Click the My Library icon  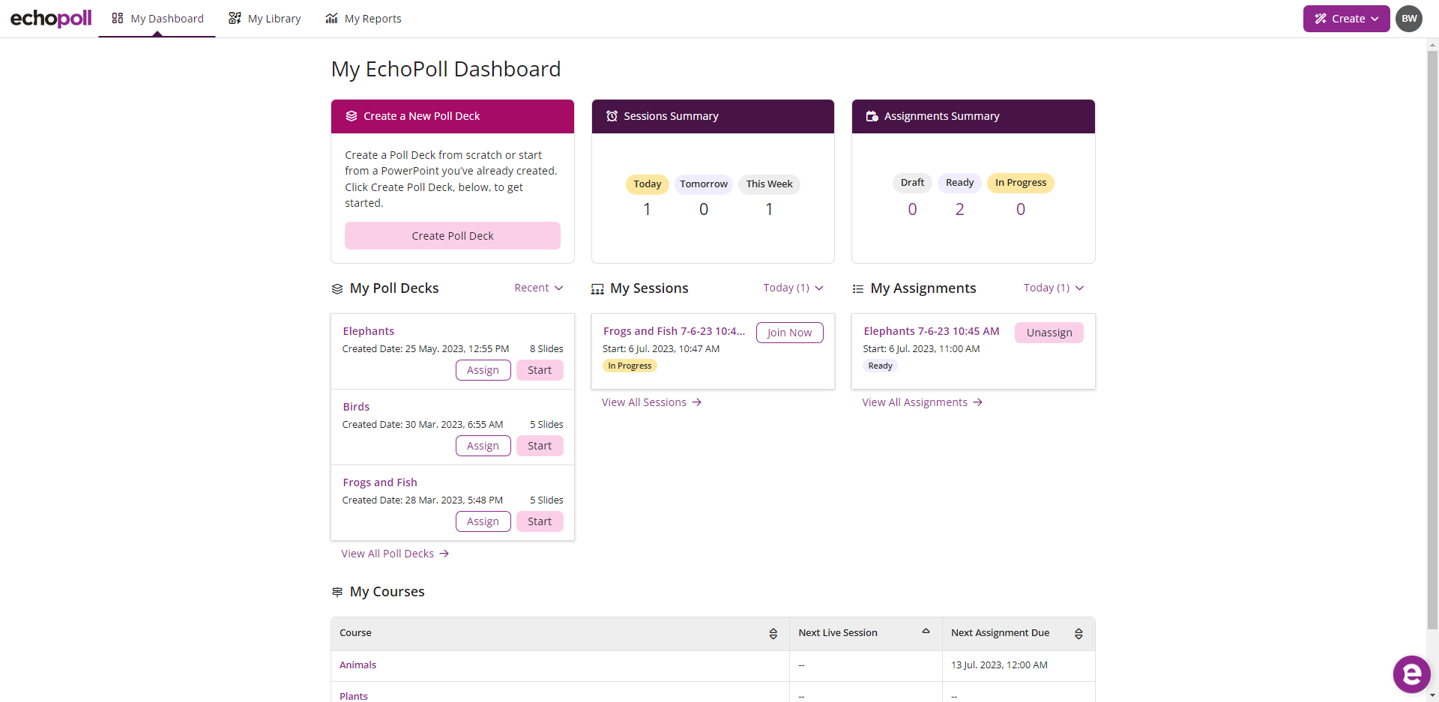point(235,18)
